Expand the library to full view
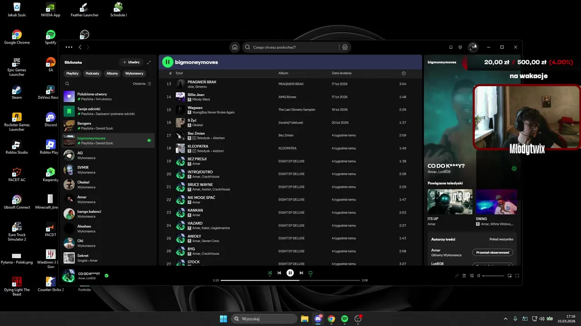 pos(149,62)
